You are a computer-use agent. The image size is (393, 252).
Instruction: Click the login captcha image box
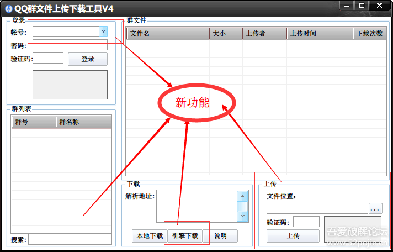(70, 85)
